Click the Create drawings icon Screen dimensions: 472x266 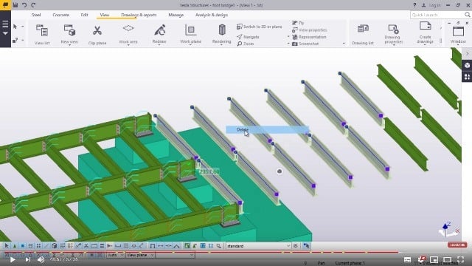pyautogui.click(x=426, y=27)
